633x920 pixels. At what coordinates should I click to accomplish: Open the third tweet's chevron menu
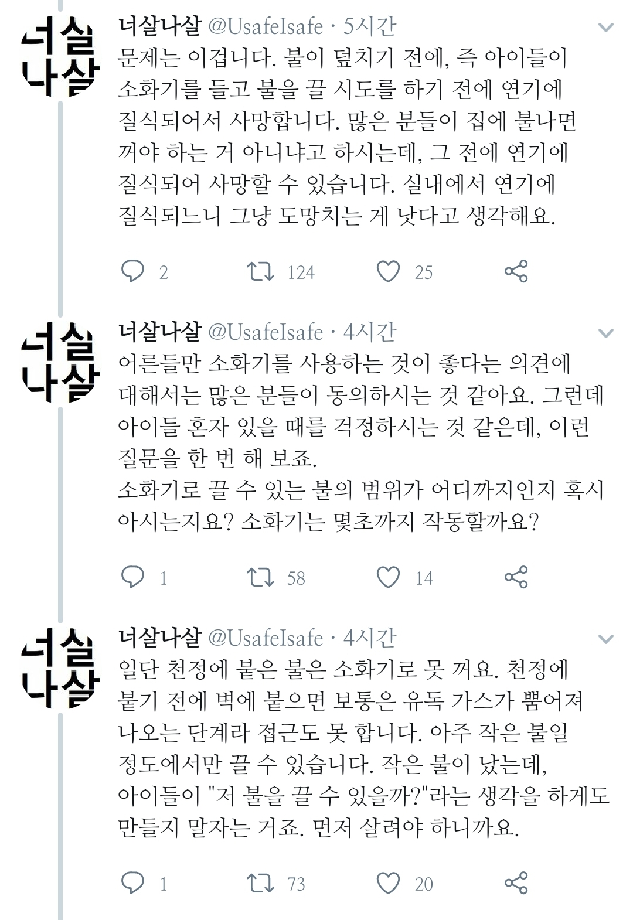click(x=605, y=639)
